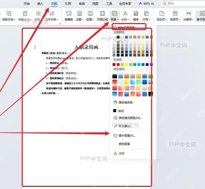Viewport: 205px width, 189px height.
Task: Pick yellow in the standard colors row
Action: [x=127, y=64]
